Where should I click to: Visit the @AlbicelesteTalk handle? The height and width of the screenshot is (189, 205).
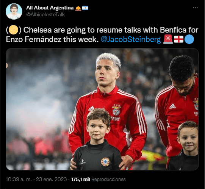tap(45, 14)
